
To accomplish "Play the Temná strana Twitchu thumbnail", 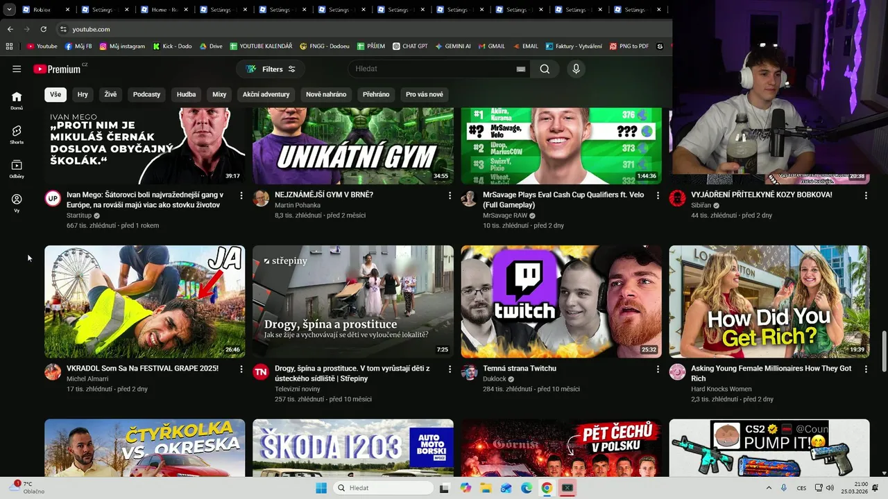I will coord(561,301).
